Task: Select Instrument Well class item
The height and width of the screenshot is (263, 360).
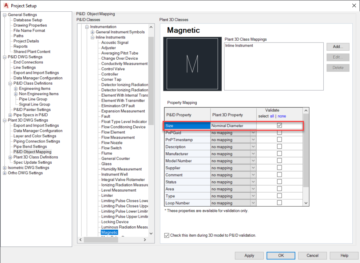Action: tap(115, 175)
